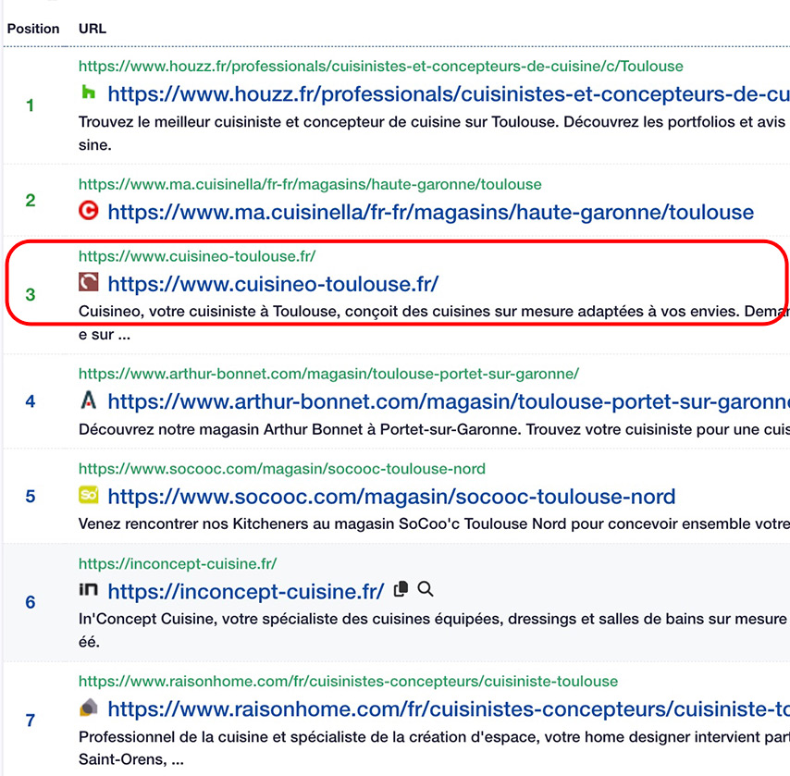This screenshot has height=776, width=790.
Task: Click the description starting "In'Concept Cuisine, votre spécialiste"
Action: coord(434,631)
